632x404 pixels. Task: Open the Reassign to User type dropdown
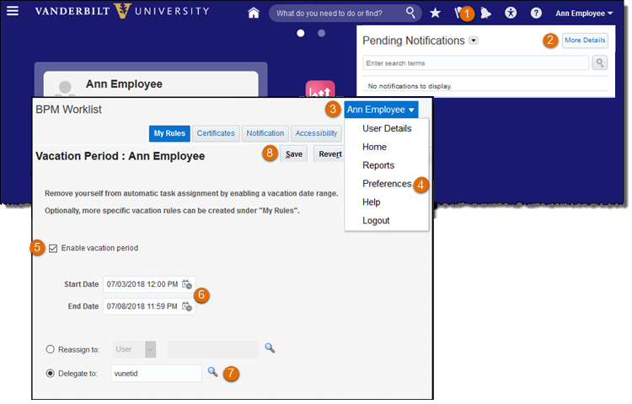coord(151,348)
